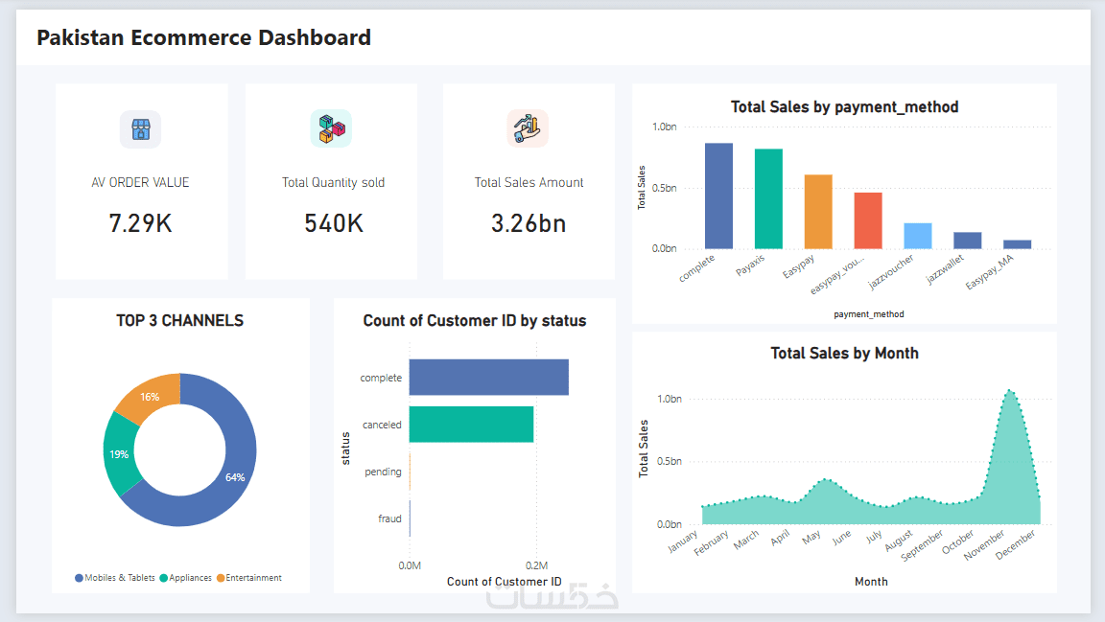The height and width of the screenshot is (622, 1105).
Task: Select the complete bar in payment method chart
Action: (718, 196)
